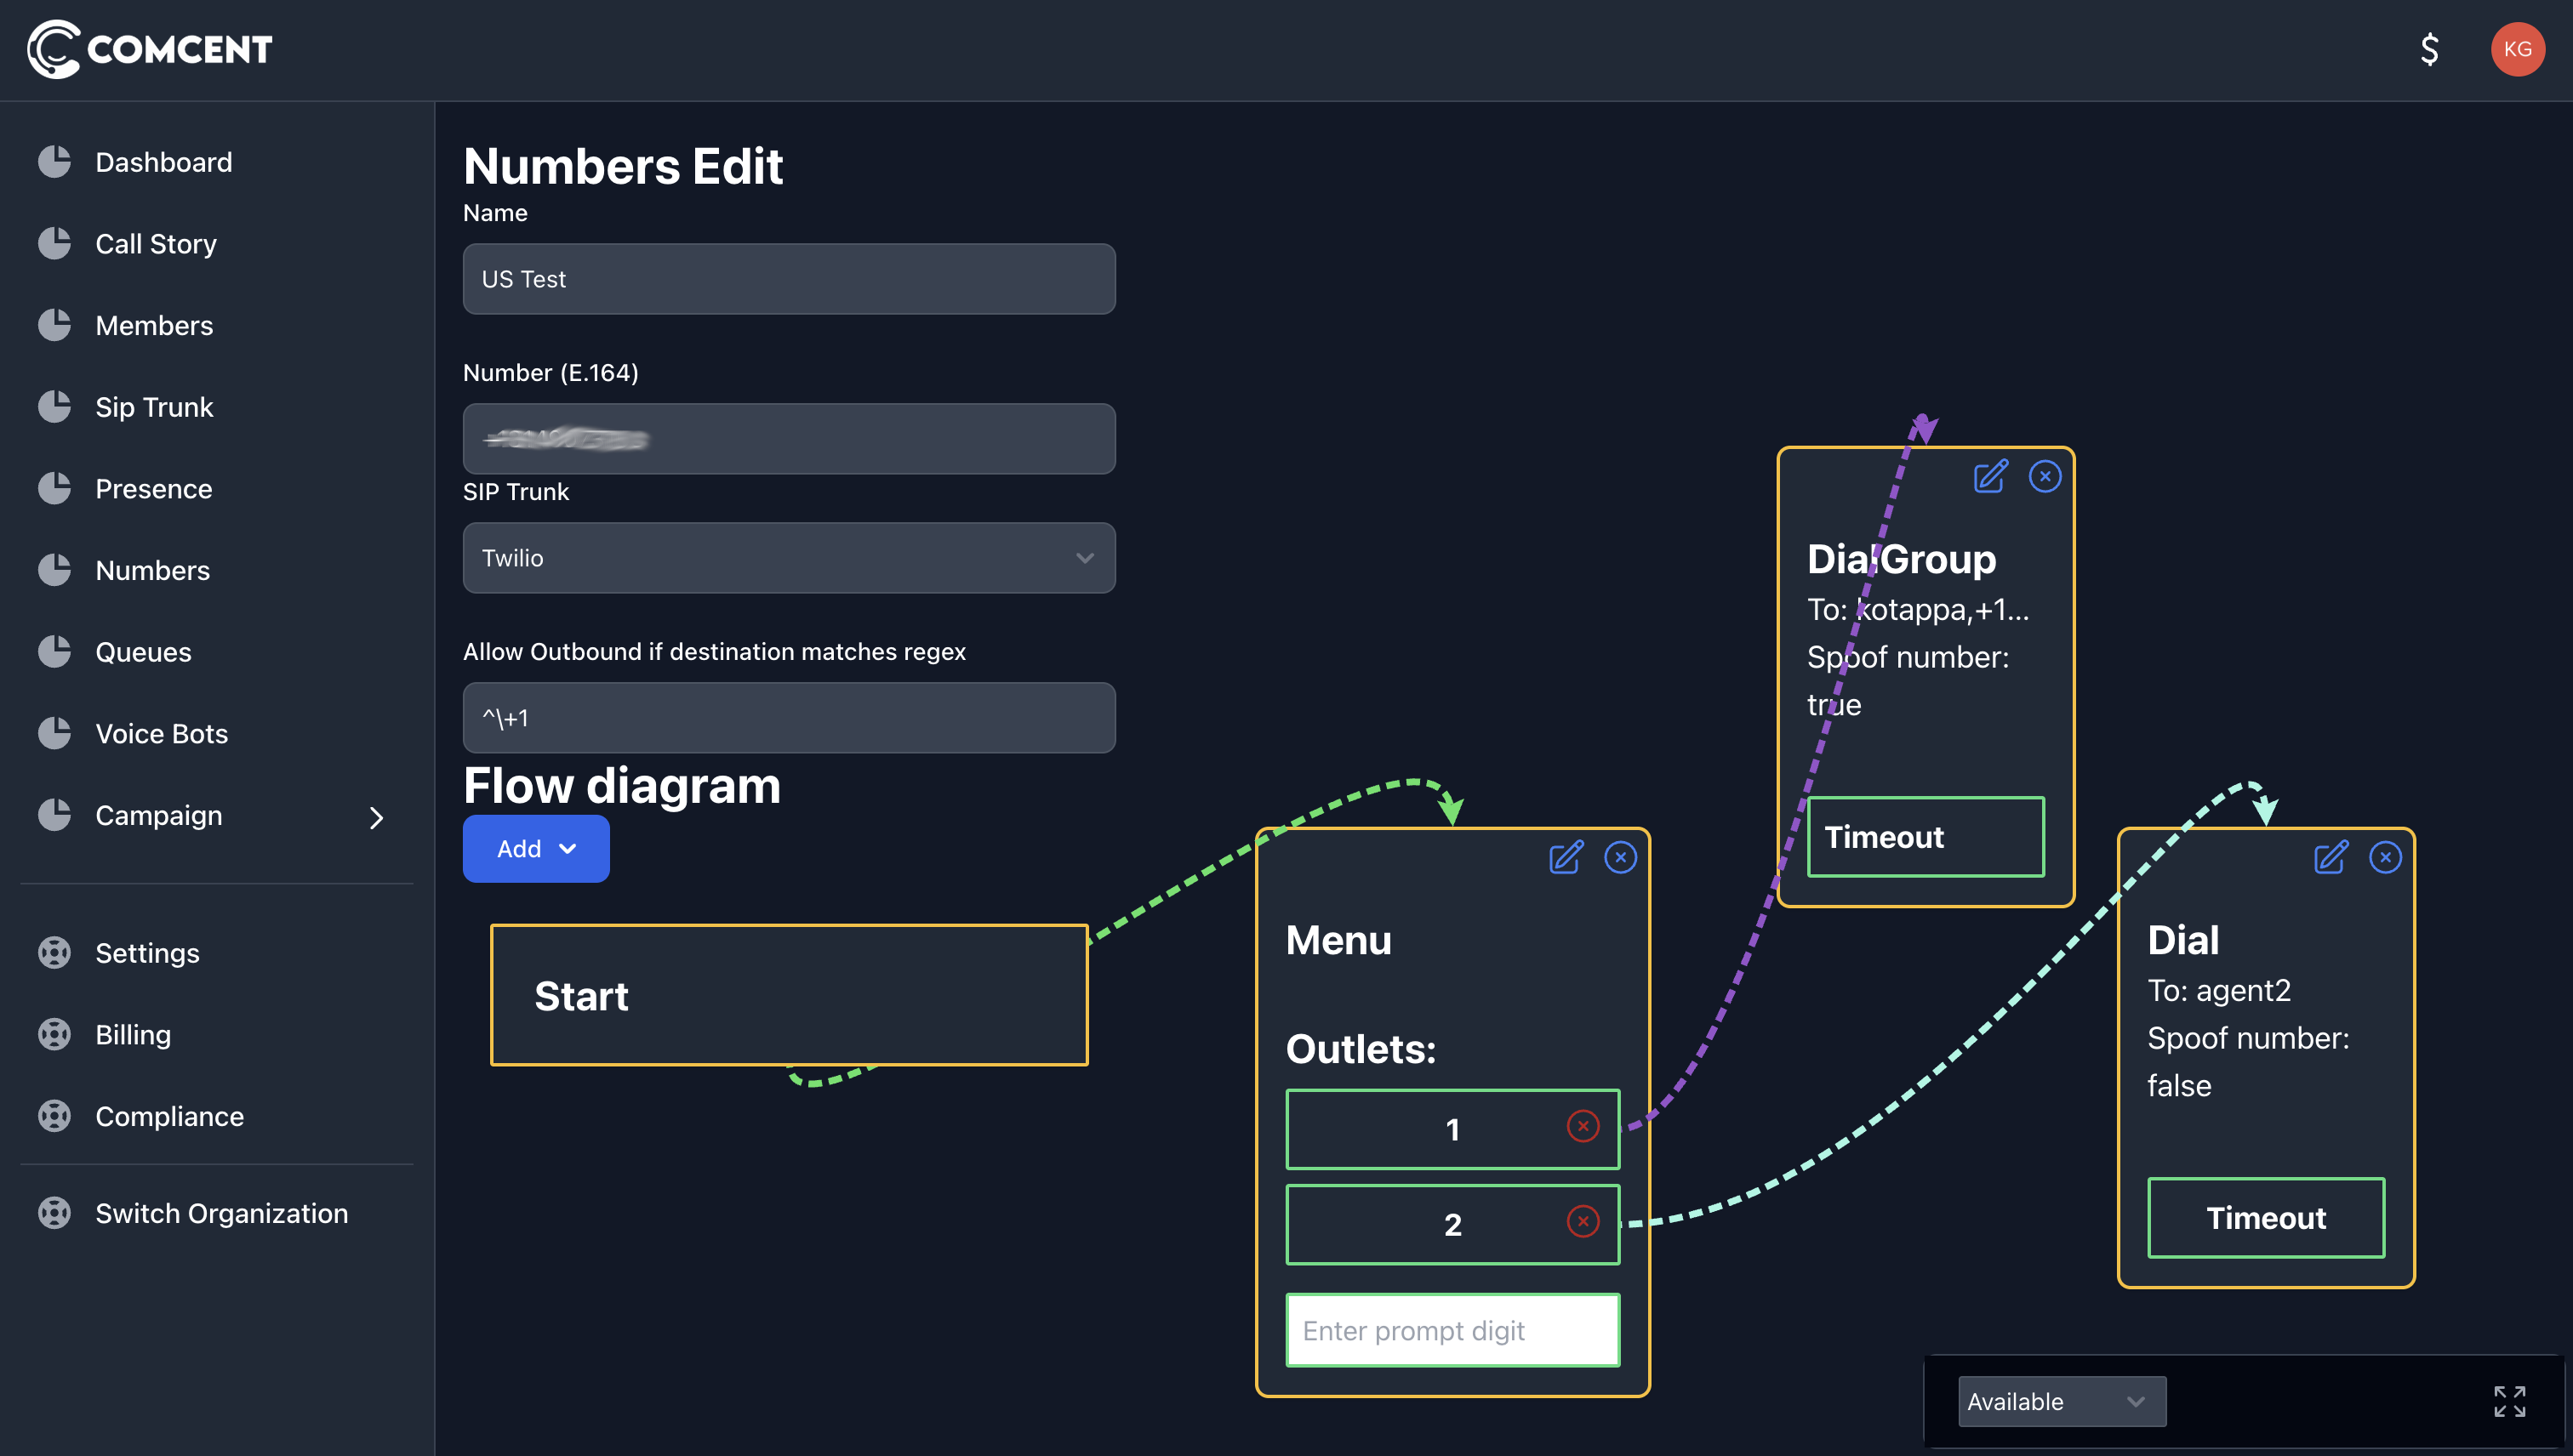
Task: Edit the Dial agent2 node
Action: [2331, 857]
